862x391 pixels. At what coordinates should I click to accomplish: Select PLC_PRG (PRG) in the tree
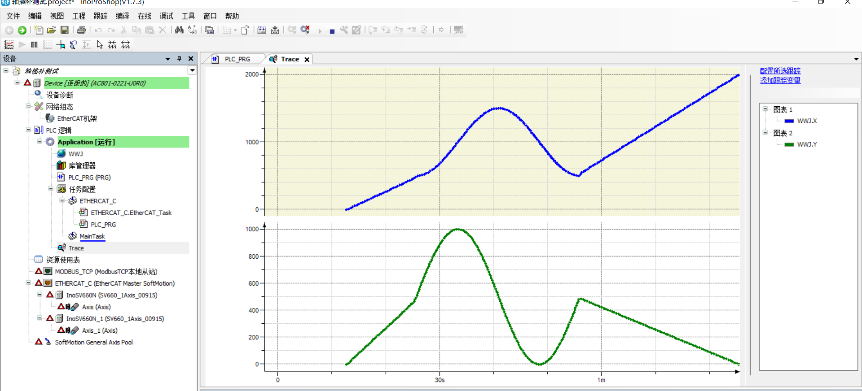(89, 178)
